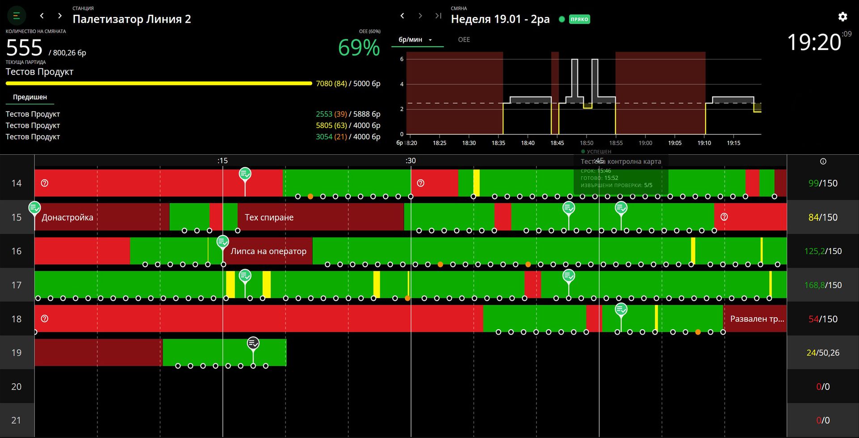Image resolution: width=859 pixels, height=438 pixels.
Task: Click current batch name Тестов Продукт
Action: 39,72
